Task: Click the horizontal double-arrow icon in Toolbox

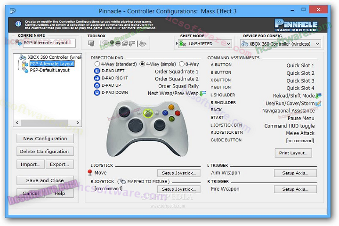Action: coord(118,43)
